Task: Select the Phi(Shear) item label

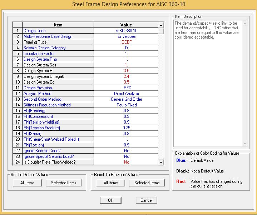Action: click(x=58, y=134)
